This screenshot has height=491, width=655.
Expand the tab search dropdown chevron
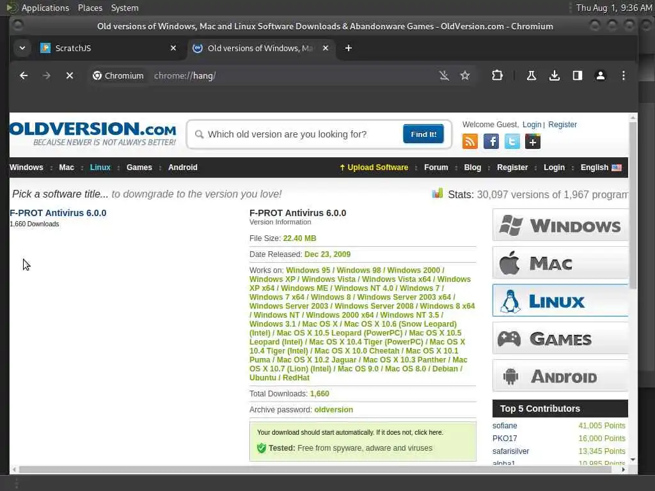[22, 48]
